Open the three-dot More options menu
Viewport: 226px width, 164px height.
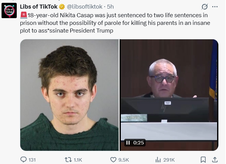[215, 6]
